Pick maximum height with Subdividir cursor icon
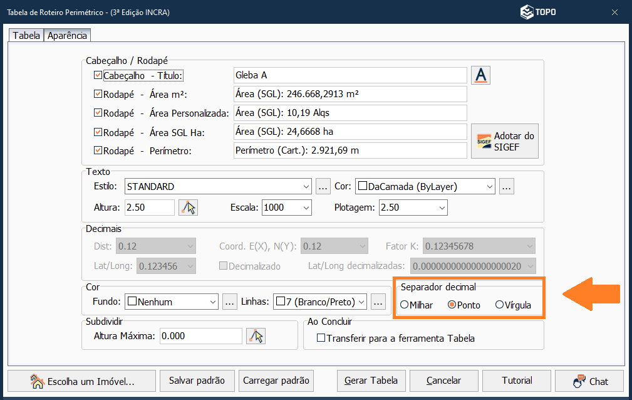Viewport: 632px width, 400px height. pyautogui.click(x=256, y=336)
